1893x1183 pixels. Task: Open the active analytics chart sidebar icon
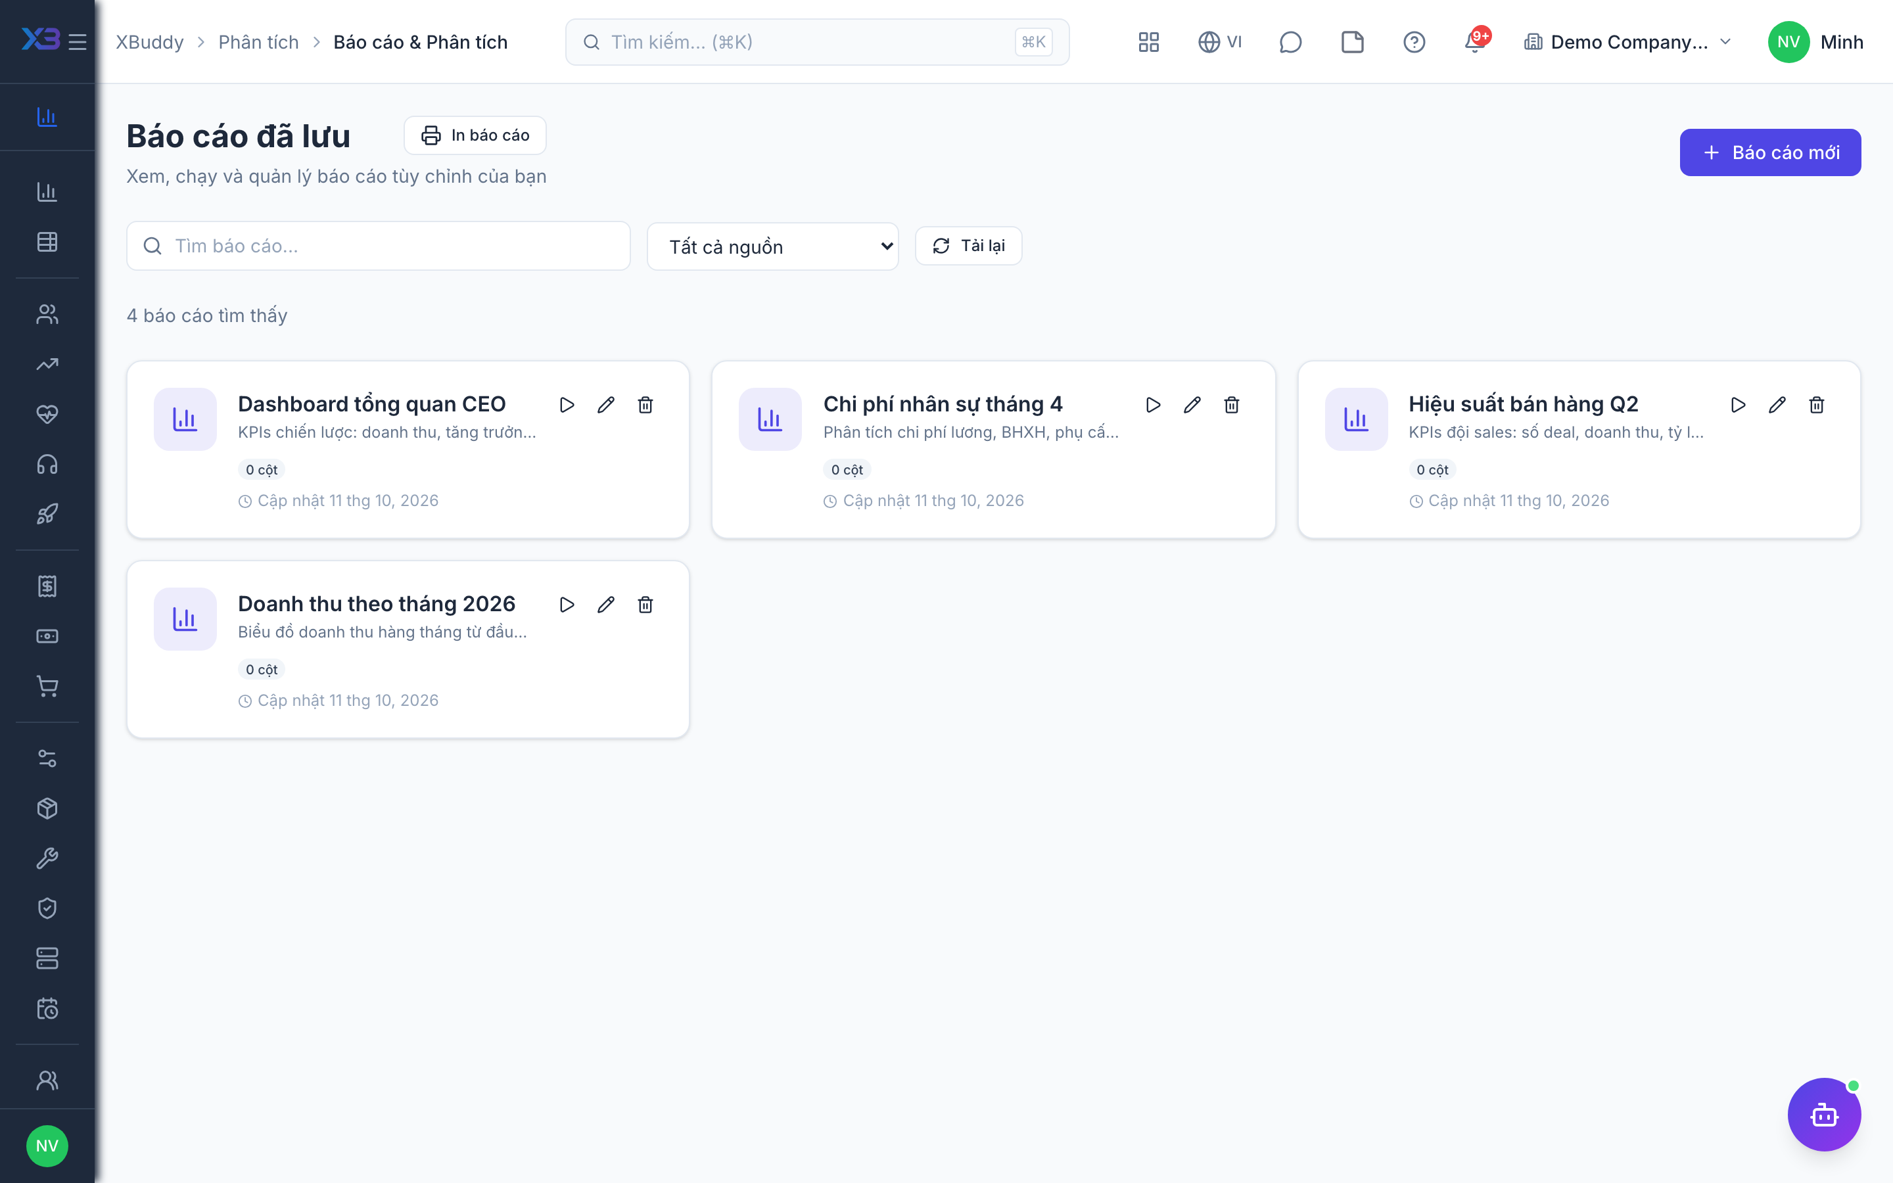coord(47,116)
